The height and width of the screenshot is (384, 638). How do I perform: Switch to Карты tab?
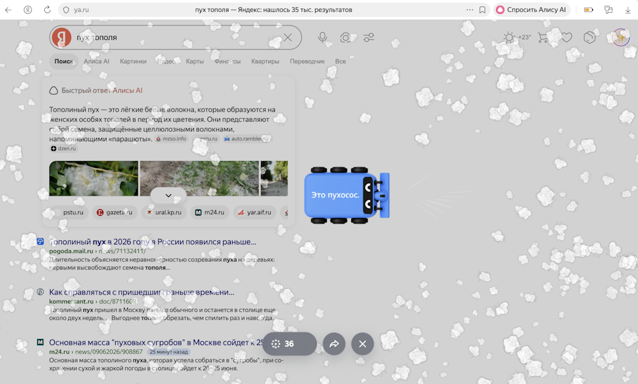pos(195,61)
